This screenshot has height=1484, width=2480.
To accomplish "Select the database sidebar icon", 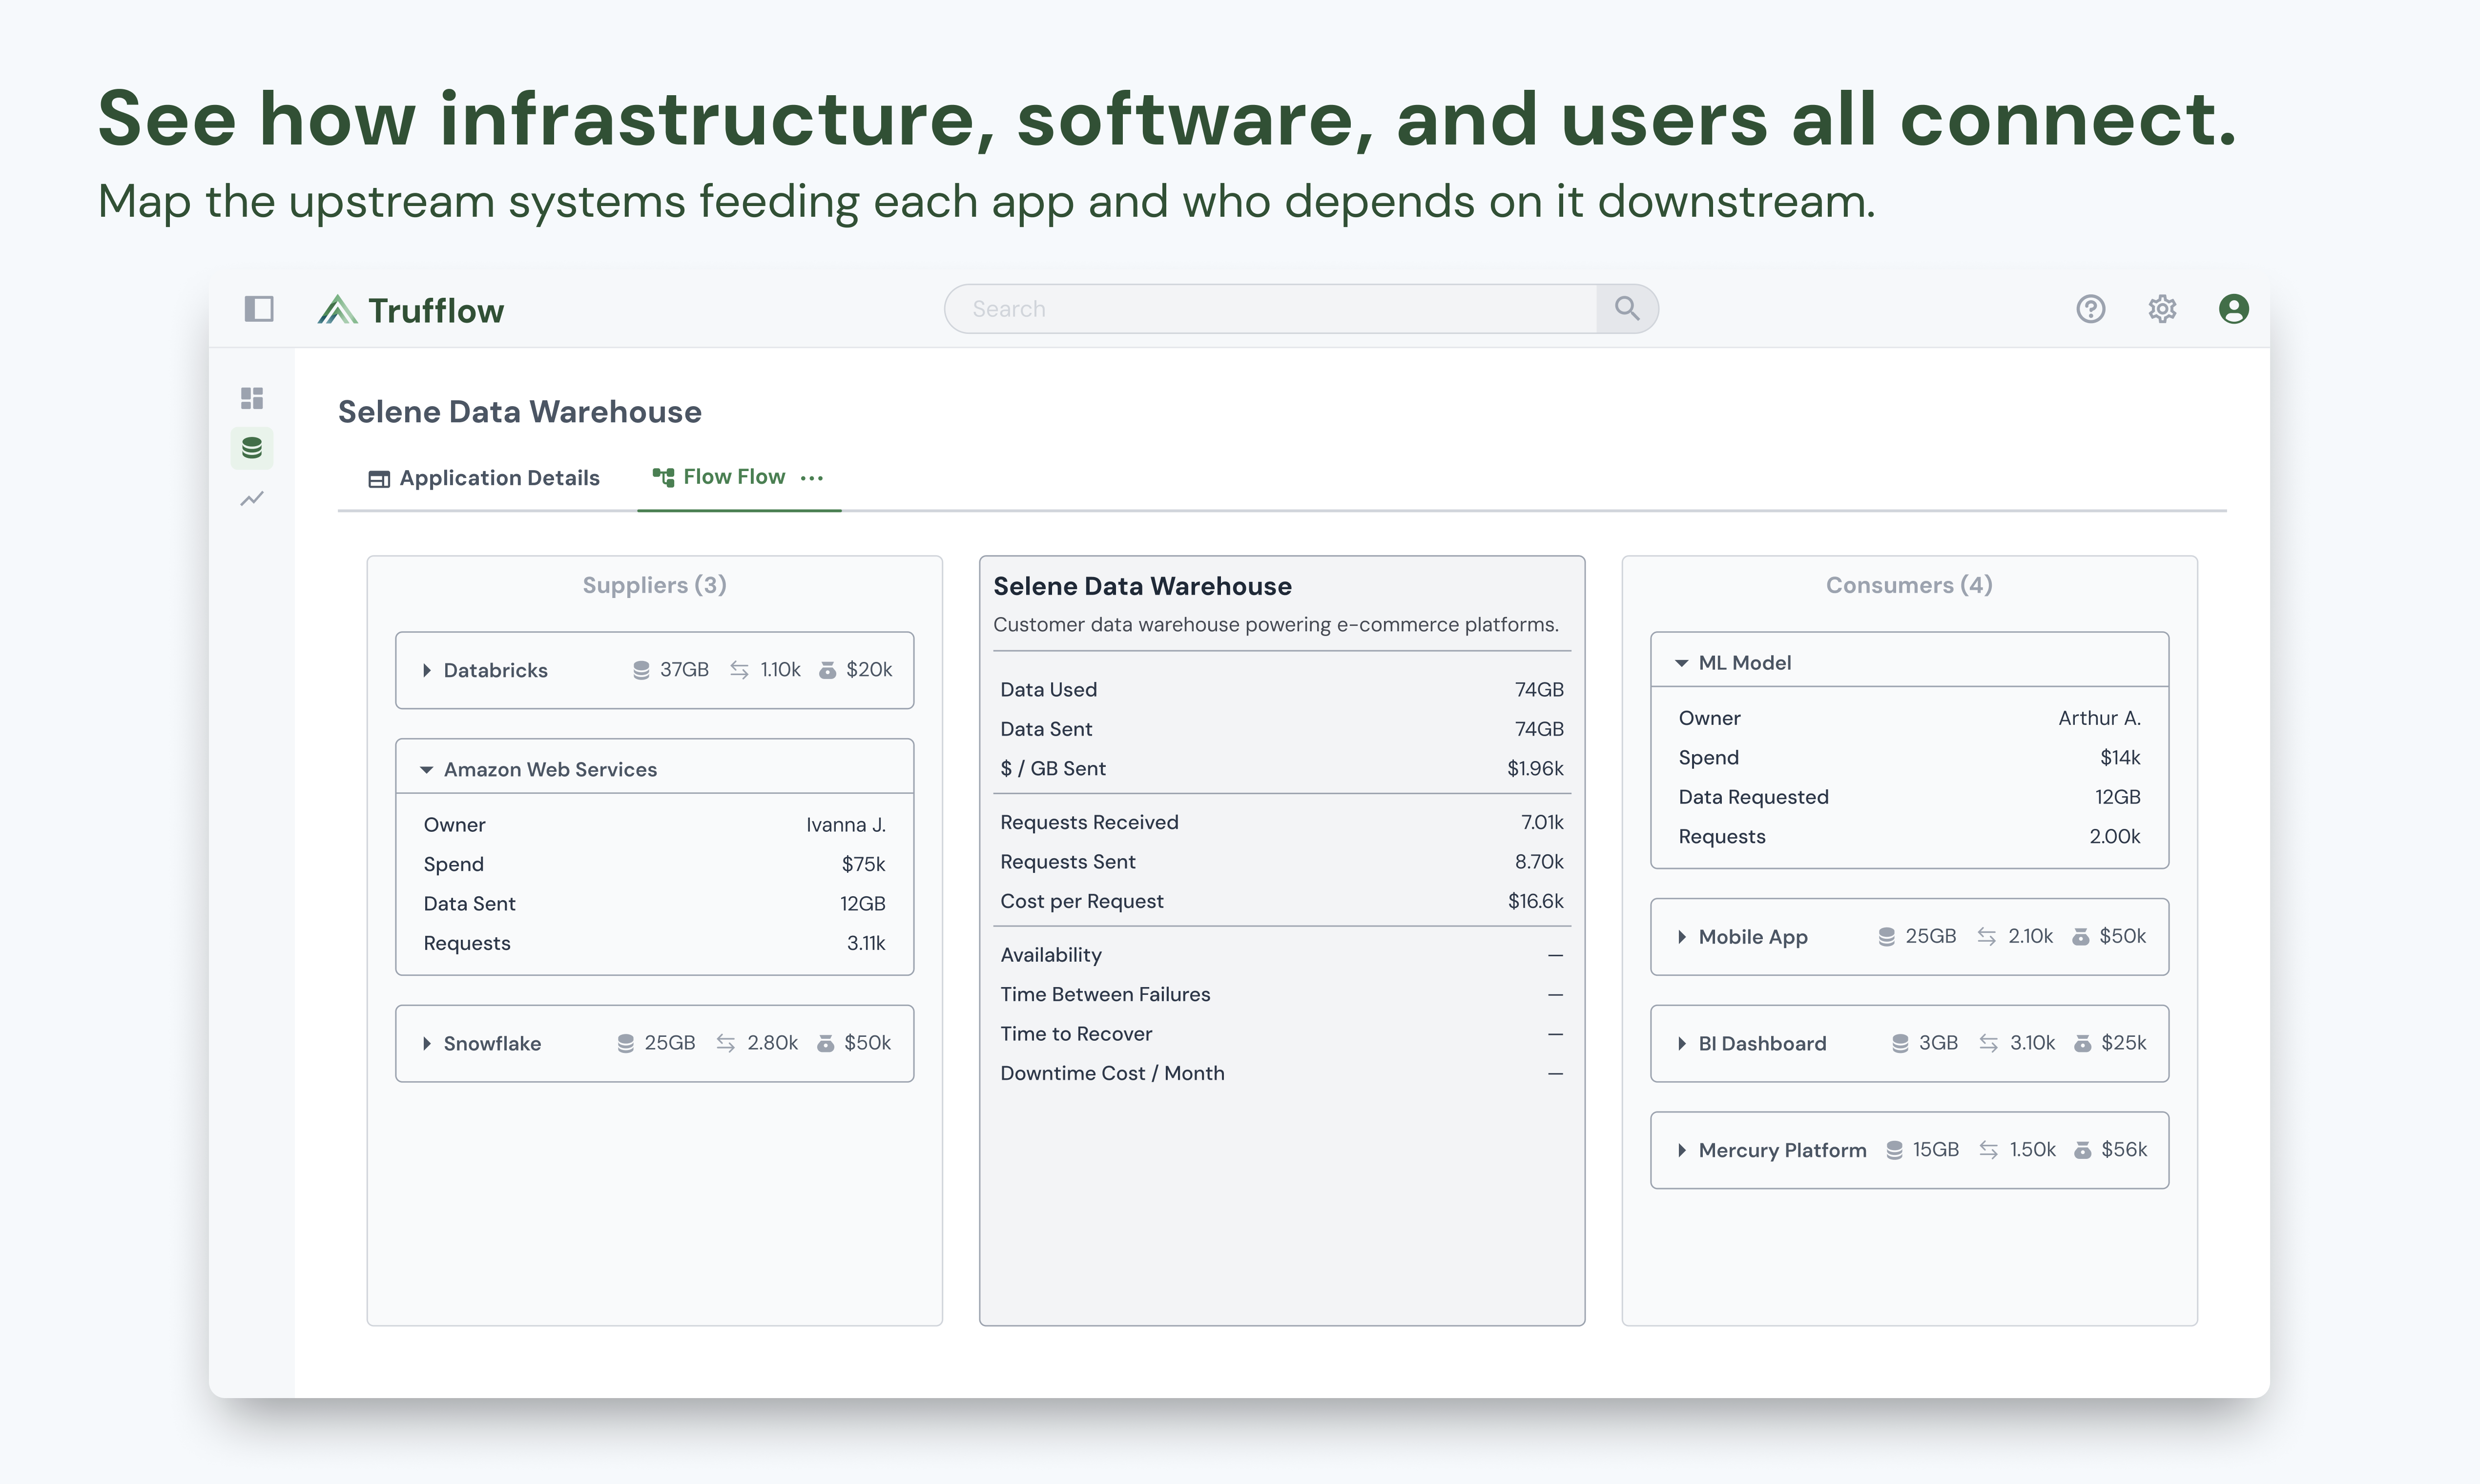I will coord(252,448).
